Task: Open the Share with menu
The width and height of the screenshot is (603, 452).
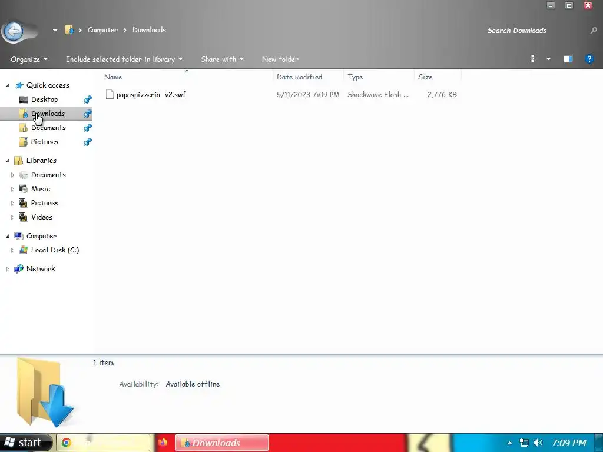Action: [222, 59]
